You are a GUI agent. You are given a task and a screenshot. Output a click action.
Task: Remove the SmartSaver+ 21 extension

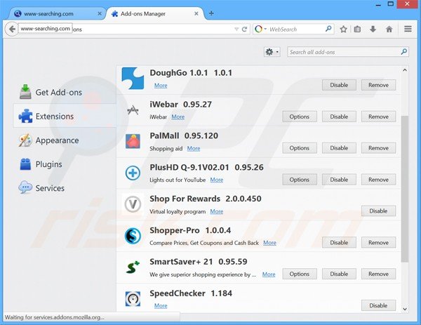(378, 274)
